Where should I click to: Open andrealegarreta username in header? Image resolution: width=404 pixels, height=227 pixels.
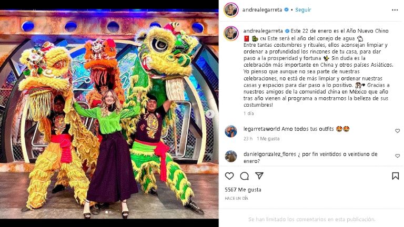point(262,10)
